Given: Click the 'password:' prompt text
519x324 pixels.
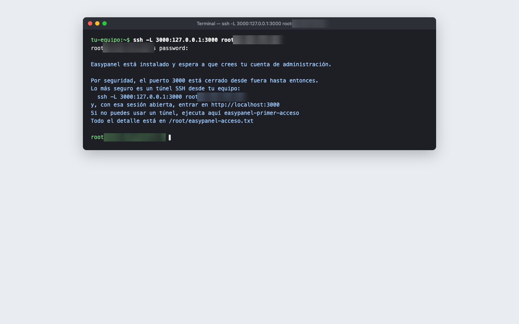Looking at the screenshot, I should tap(174, 48).
